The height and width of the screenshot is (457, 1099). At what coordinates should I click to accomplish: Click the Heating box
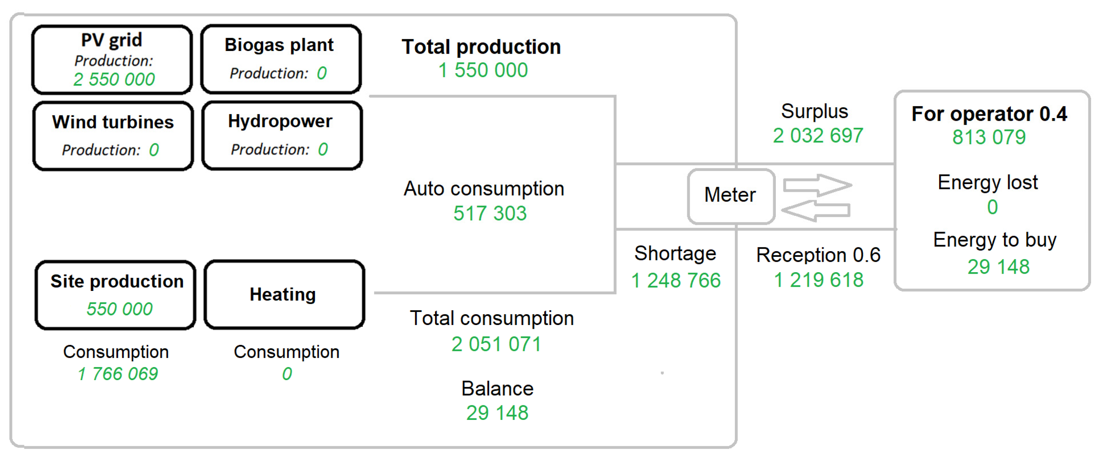point(284,295)
